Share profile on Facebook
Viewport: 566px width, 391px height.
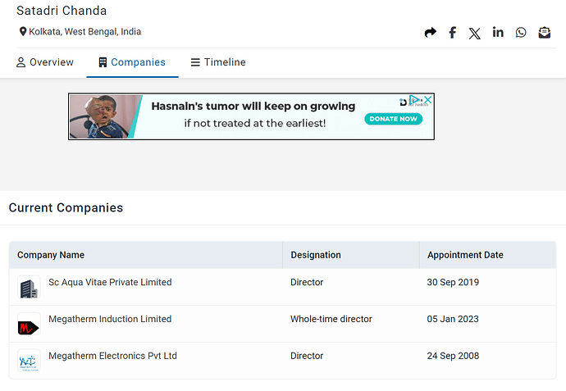(452, 33)
